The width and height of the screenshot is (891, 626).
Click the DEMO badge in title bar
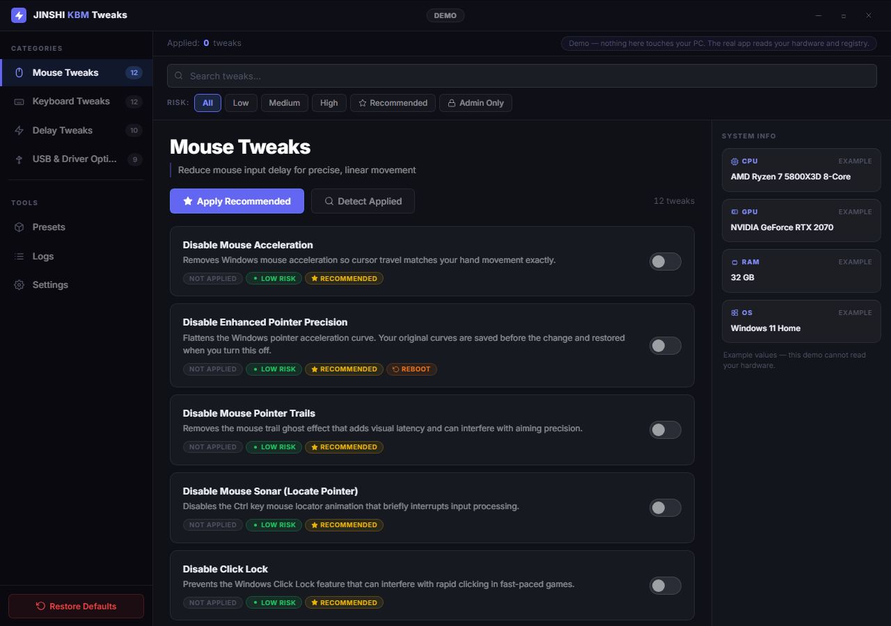coord(445,15)
